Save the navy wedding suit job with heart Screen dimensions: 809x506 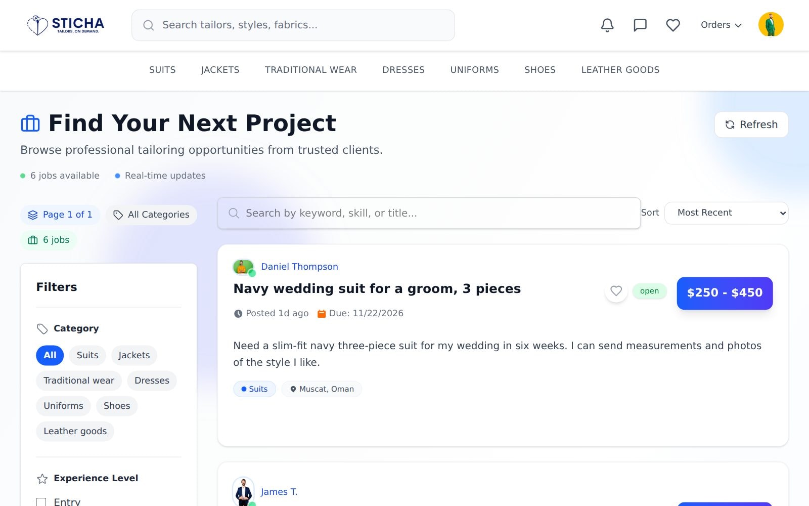coord(616,291)
